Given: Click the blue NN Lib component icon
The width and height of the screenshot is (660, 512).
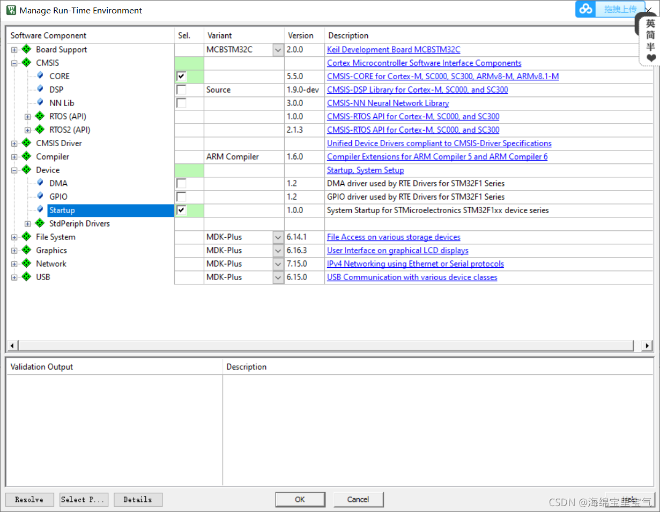Looking at the screenshot, I should pyautogui.click(x=40, y=103).
